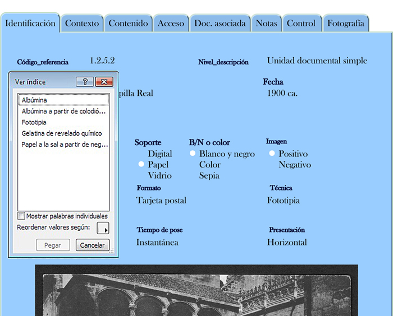Click the Formato field Tarjeta postal
The image size is (393, 316).
click(161, 201)
